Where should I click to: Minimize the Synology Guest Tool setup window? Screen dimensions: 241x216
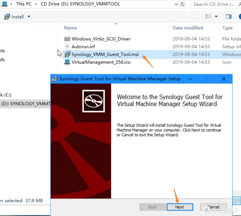pos(190,79)
